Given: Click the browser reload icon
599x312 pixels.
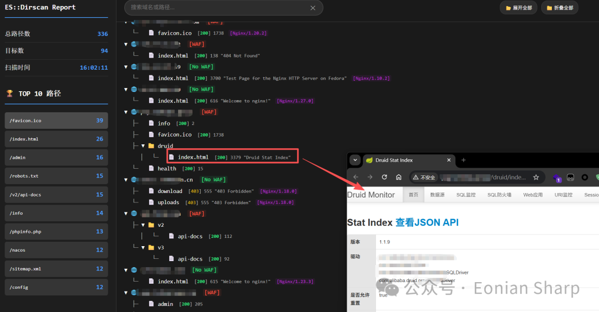Looking at the screenshot, I should pos(384,177).
